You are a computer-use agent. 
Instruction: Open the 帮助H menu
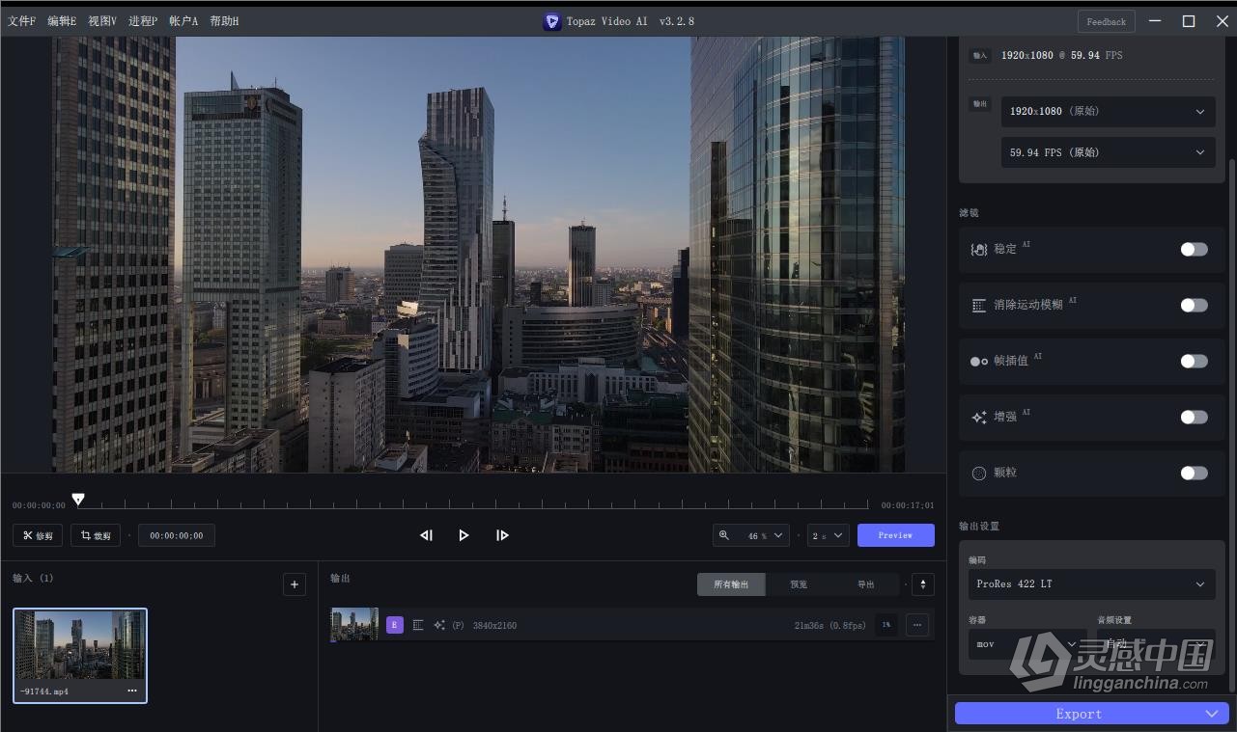224,21
